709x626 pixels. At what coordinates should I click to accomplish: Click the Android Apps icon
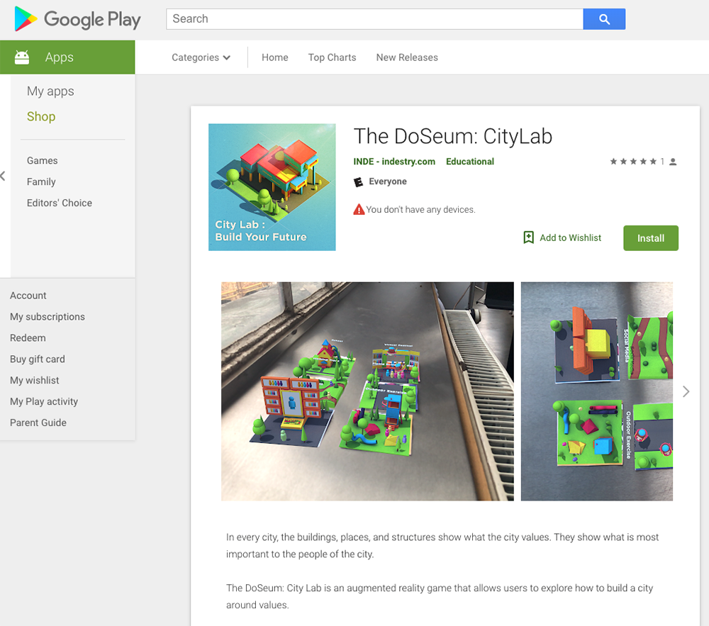[22, 57]
